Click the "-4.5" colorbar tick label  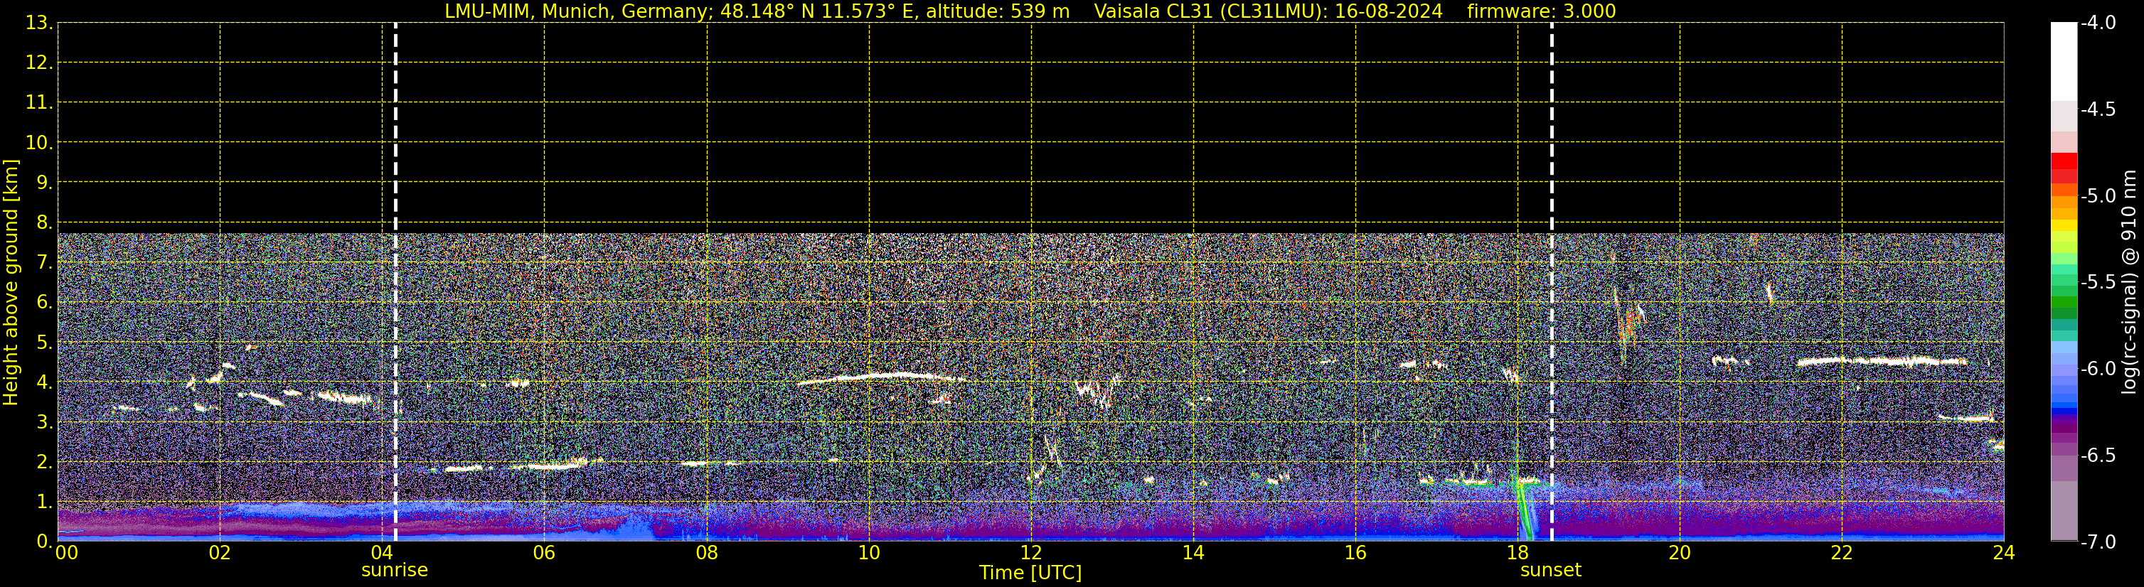pos(2097,109)
